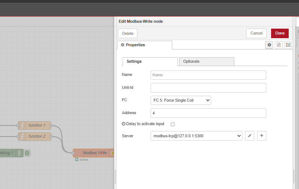Toggle debug 1 node output button
Image resolution: width=299 pixels, height=189 pixels.
(27, 153)
